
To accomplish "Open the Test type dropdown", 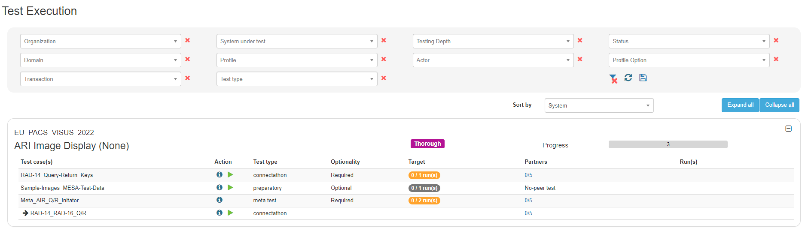I will tap(296, 79).
